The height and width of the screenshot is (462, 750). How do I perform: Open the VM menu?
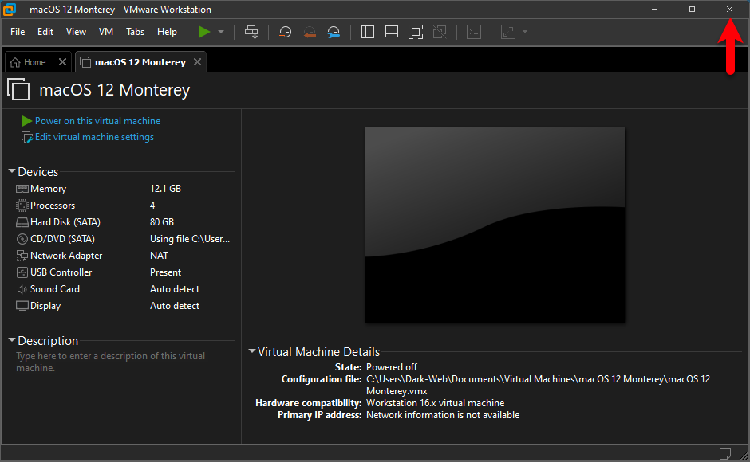(x=105, y=32)
